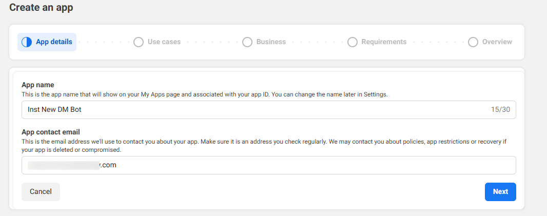
Task: Click the App contact email label
Action: (x=51, y=132)
